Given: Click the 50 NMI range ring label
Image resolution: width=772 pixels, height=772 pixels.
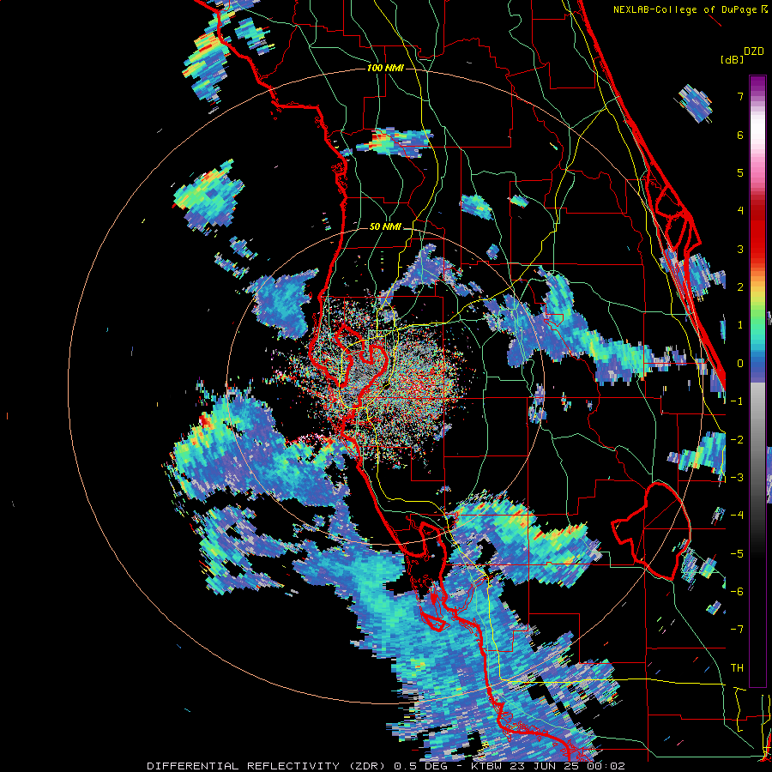Looking at the screenshot, I should coord(385,227).
